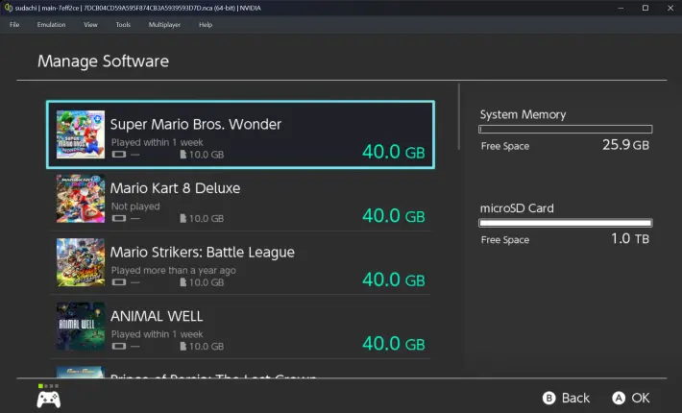Click the System Memory usage bar
Image resolution: width=682 pixels, height=413 pixels.
click(x=566, y=129)
